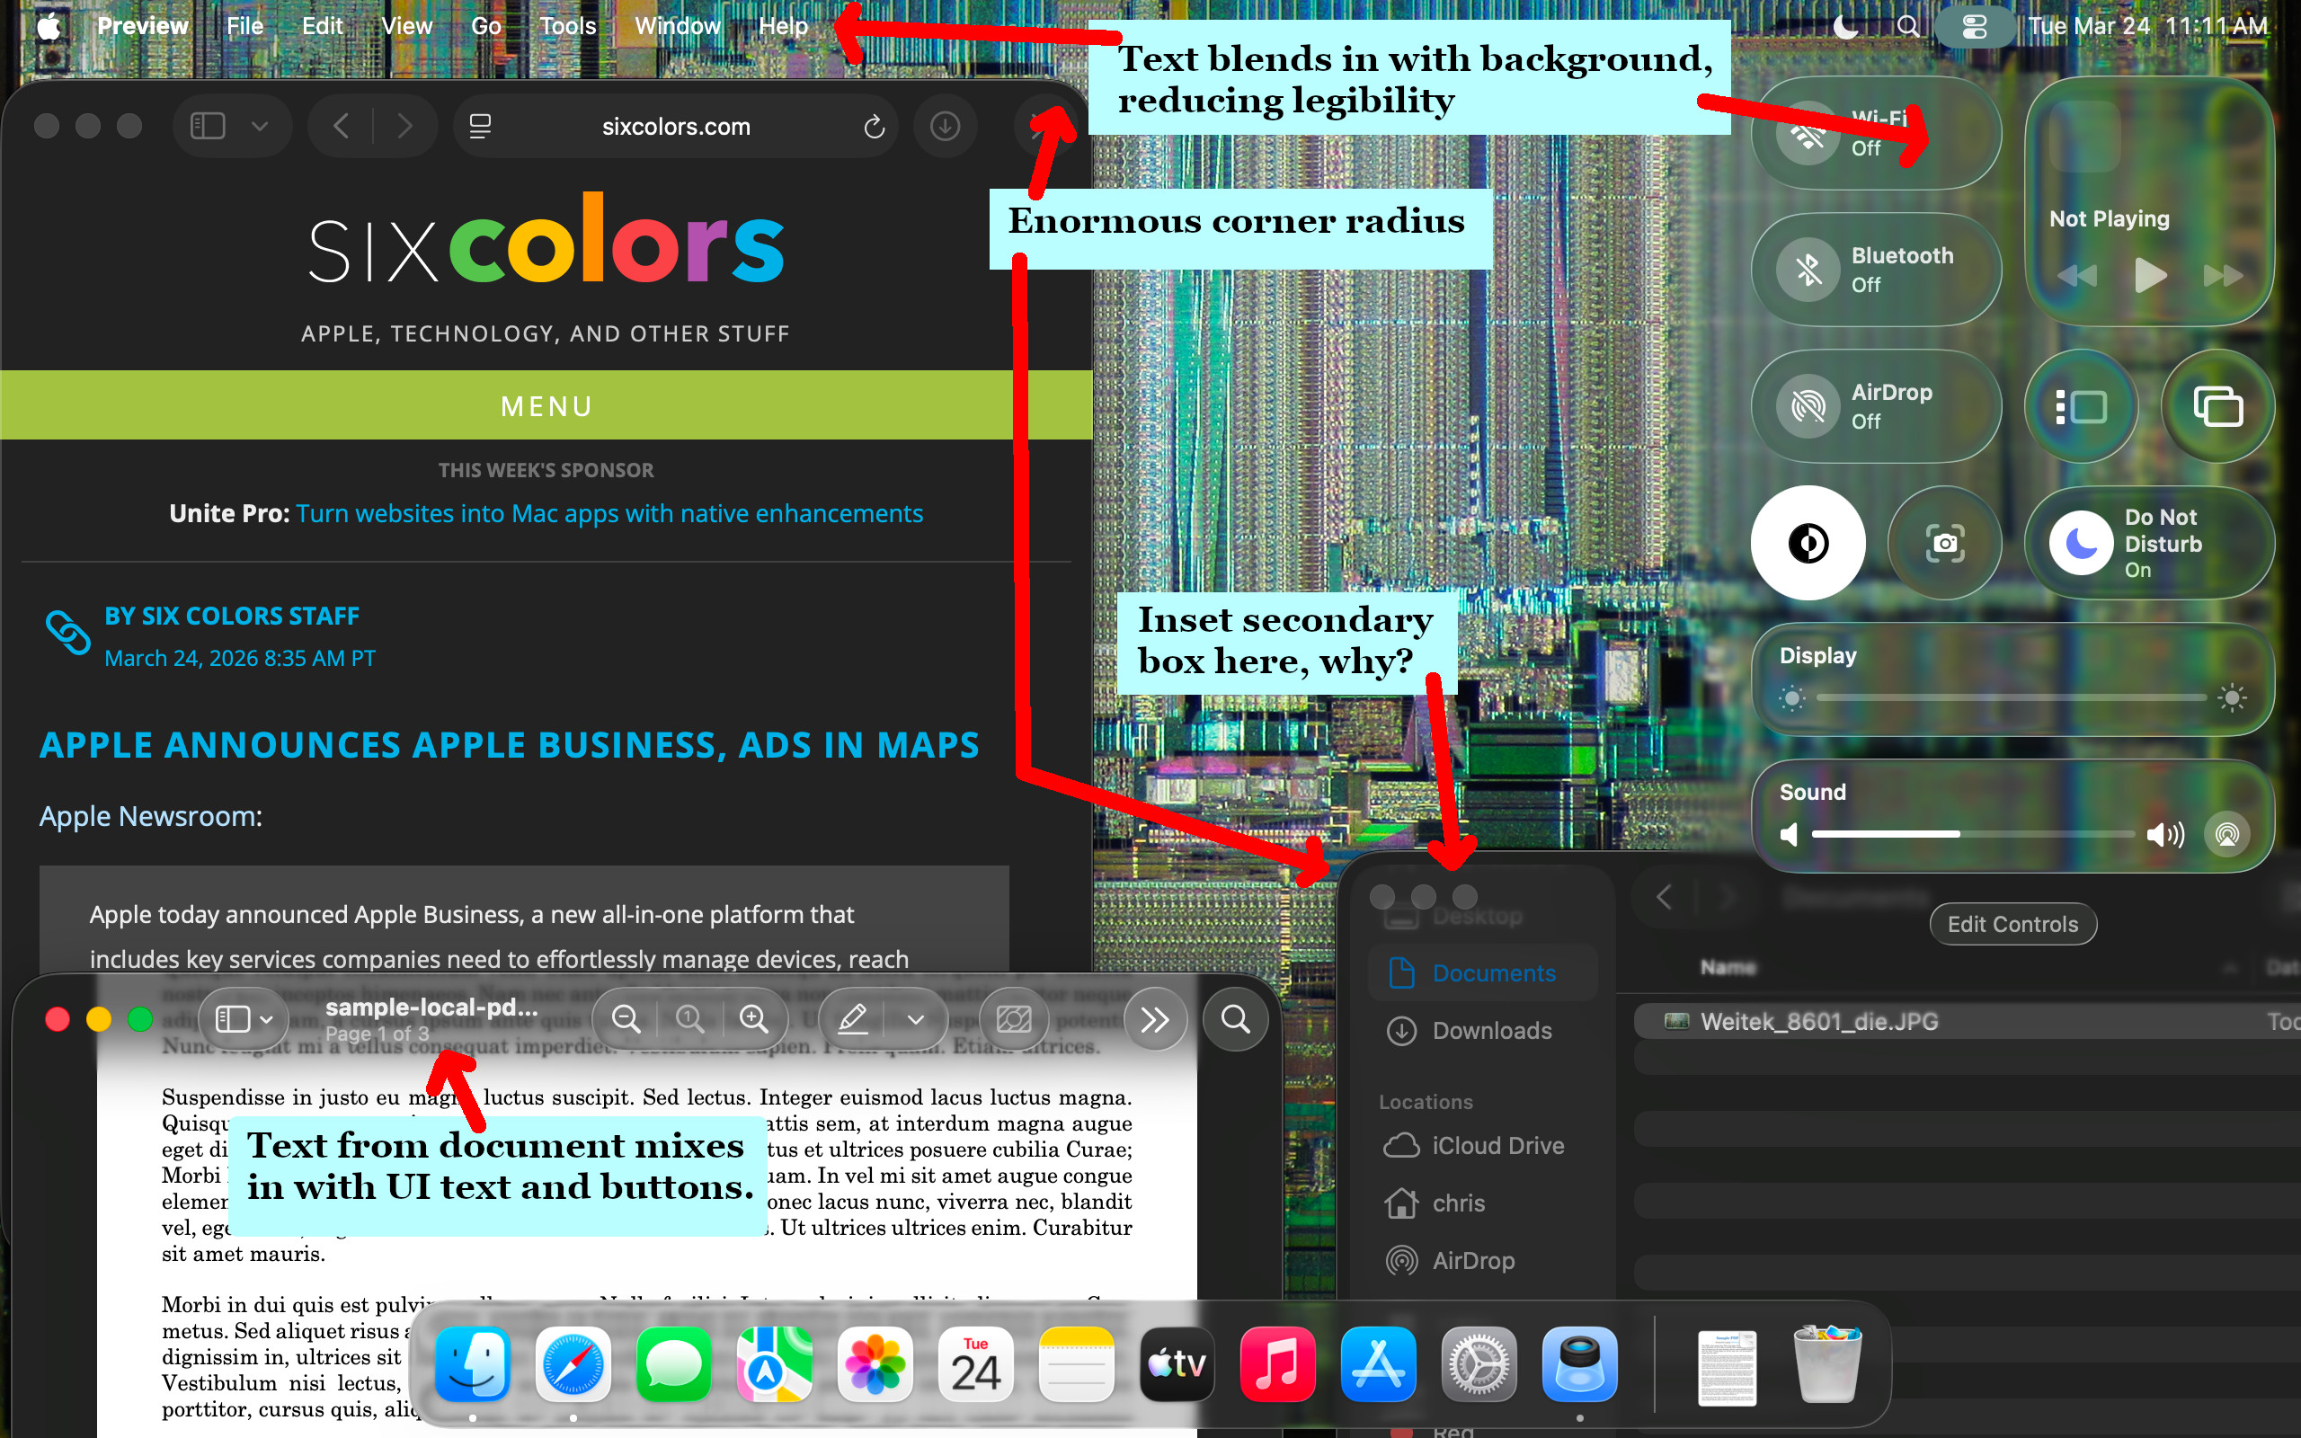Screen dimensions: 2301x1438
Task: Open the Apple Announces Apple Business headline
Action: coord(510,746)
